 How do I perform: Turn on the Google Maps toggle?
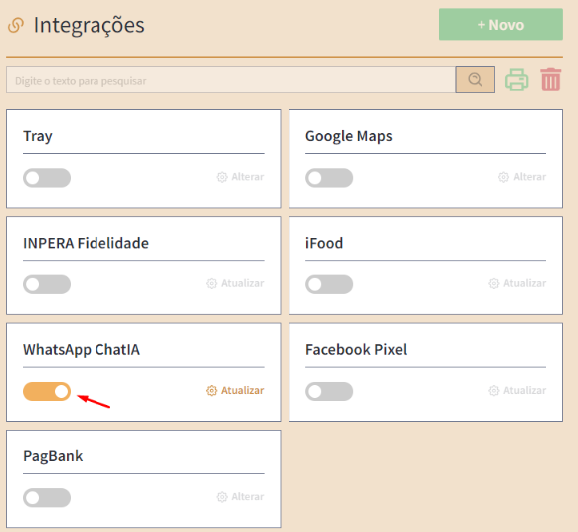(x=329, y=178)
